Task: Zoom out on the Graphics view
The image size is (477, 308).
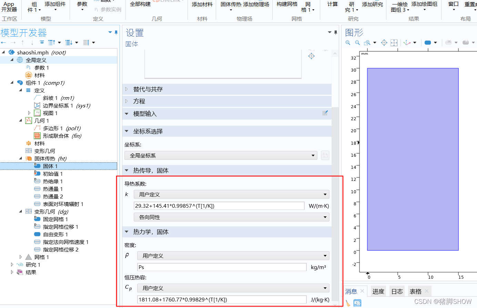Action: pos(357,42)
